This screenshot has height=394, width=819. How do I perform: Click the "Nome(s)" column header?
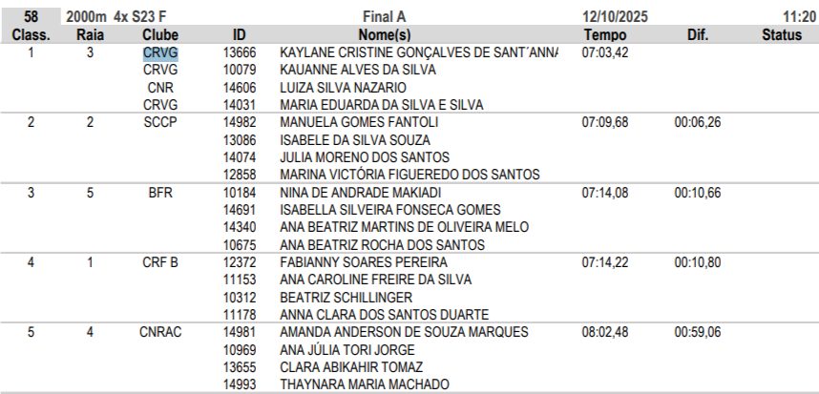(x=384, y=35)
